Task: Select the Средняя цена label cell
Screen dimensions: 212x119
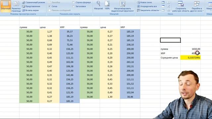Action: 170,58
